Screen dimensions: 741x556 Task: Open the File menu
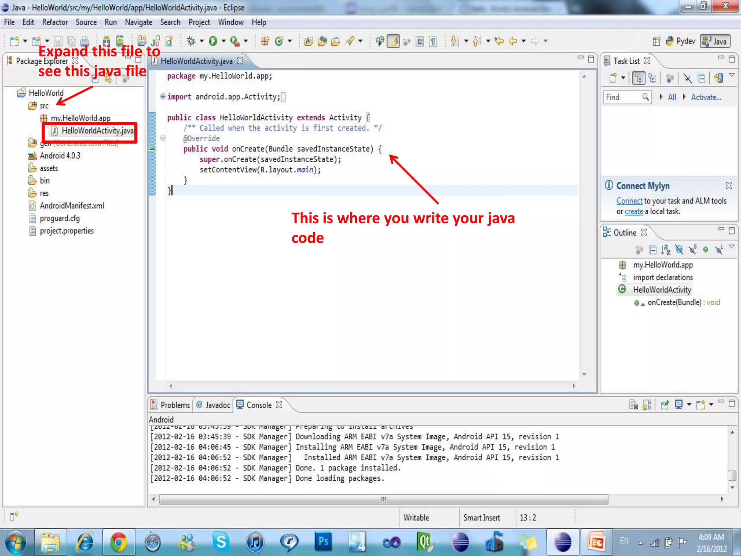pos(9,22)
